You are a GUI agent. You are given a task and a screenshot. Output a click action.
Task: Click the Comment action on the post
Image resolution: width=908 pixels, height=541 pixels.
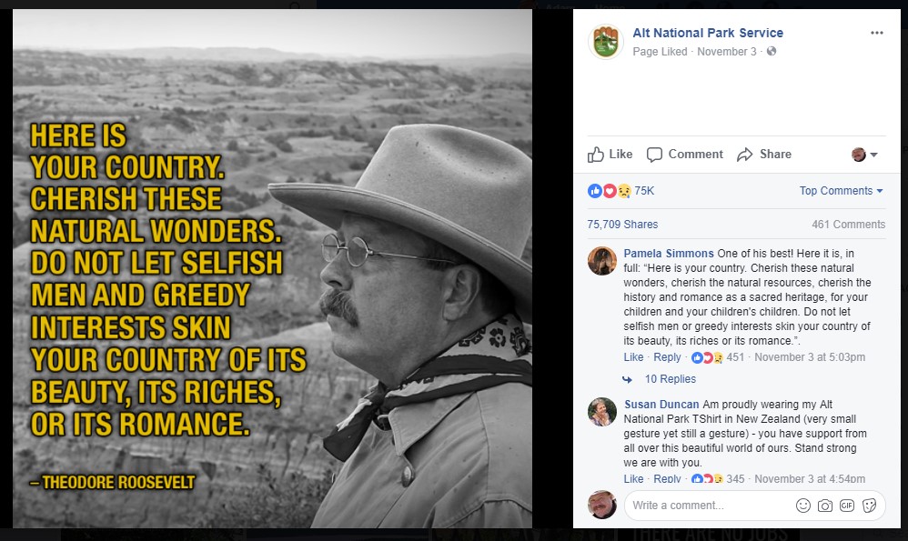click(x=685, y=155)
